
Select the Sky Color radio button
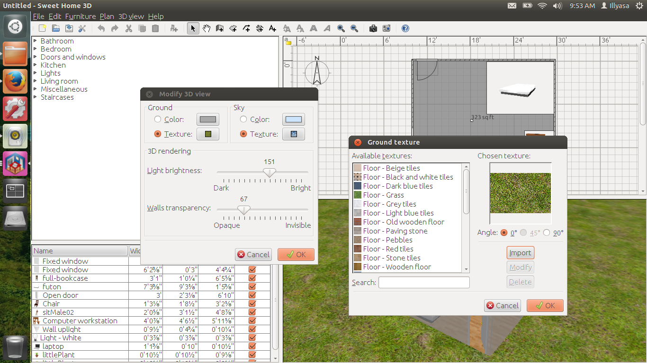tap(243, 120)
